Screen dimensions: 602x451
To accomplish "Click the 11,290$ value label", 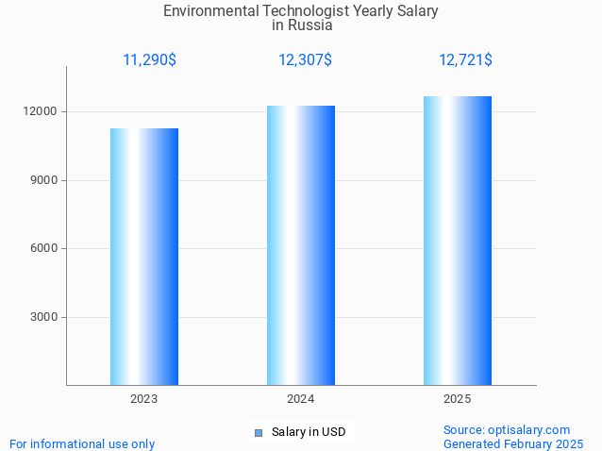I will pyautogui.click(x=150, y=59).
